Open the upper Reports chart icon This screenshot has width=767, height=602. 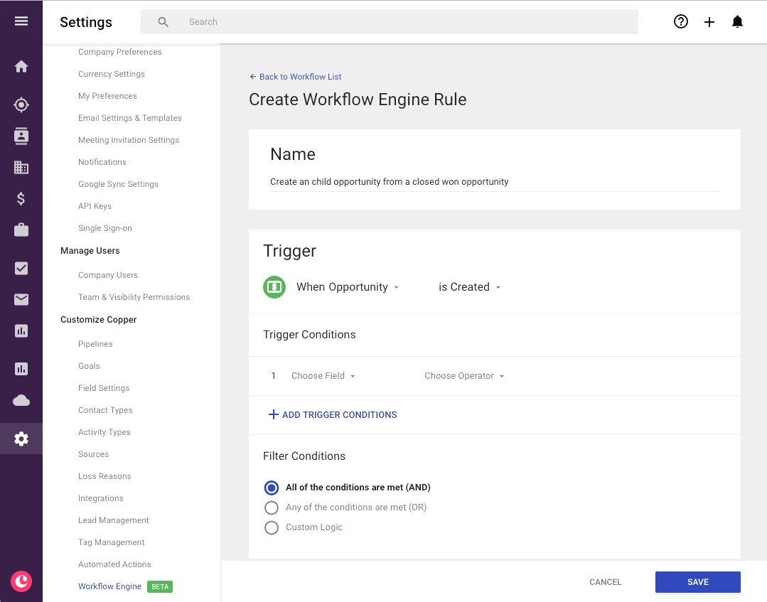pos(21,330)
